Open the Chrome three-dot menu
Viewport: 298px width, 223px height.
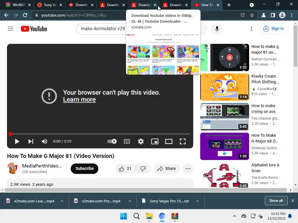pyautogui.click(x=292, y=15)
